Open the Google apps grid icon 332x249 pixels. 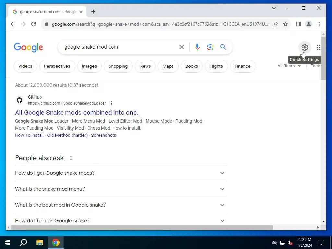point(318,47)
